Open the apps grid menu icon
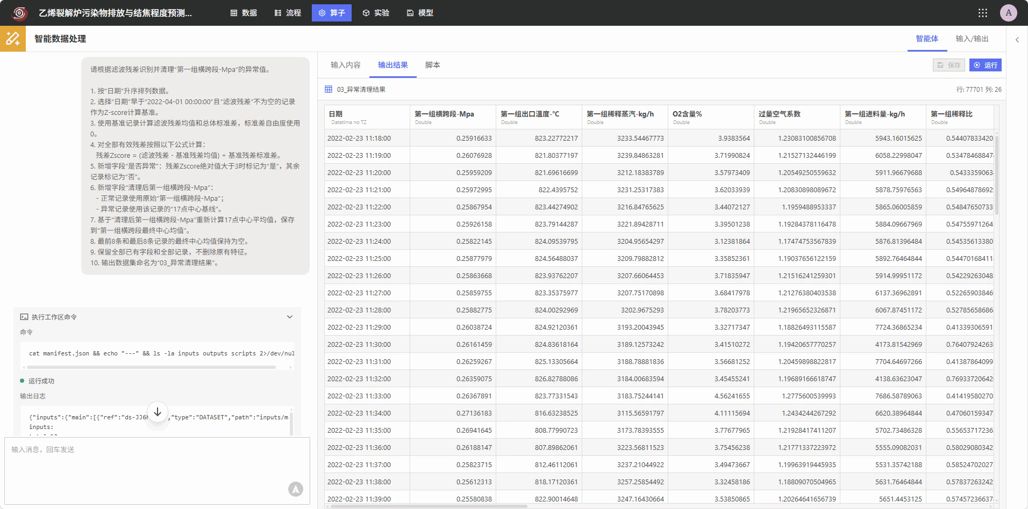1028x509 pixels. (983, 13)
